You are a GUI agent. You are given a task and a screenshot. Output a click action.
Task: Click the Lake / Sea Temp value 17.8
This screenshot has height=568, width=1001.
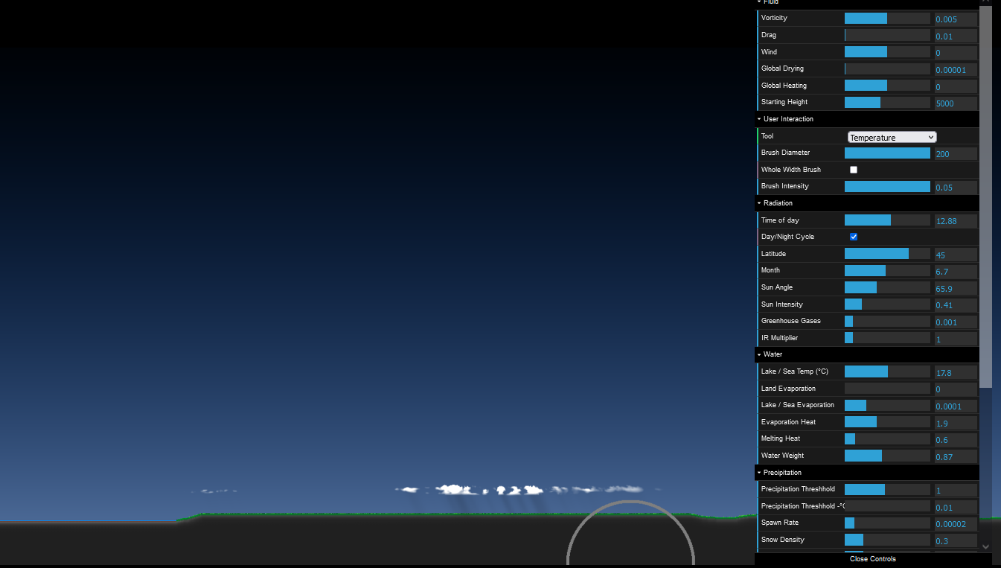[x=956, y=372]
